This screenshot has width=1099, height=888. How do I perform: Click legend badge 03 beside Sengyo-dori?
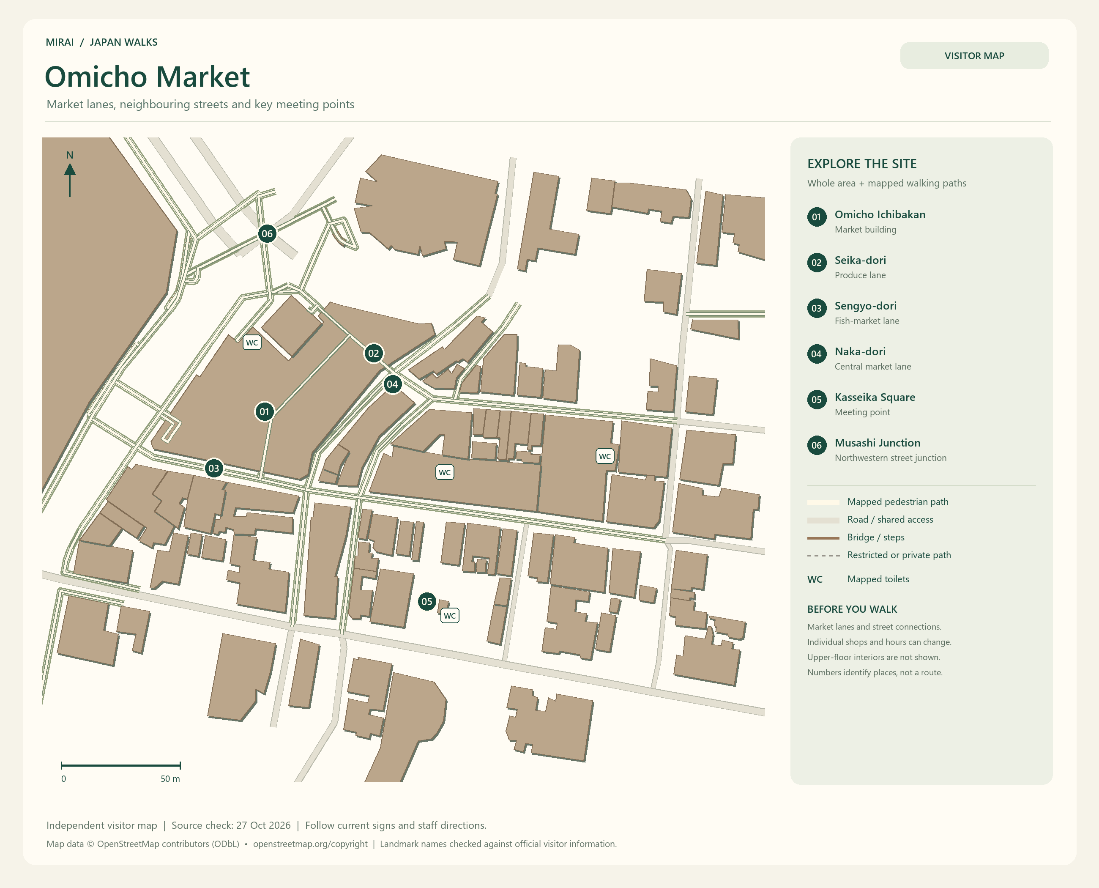[817, 308]
